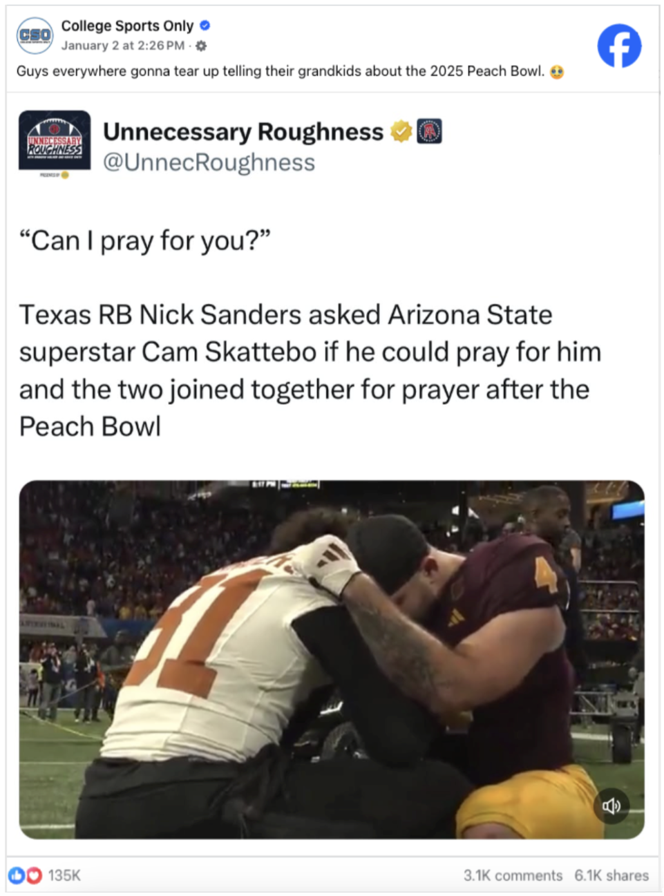Open the College Sports Only page name
Viewport: 664px width, 896px height.
point(127,26)
